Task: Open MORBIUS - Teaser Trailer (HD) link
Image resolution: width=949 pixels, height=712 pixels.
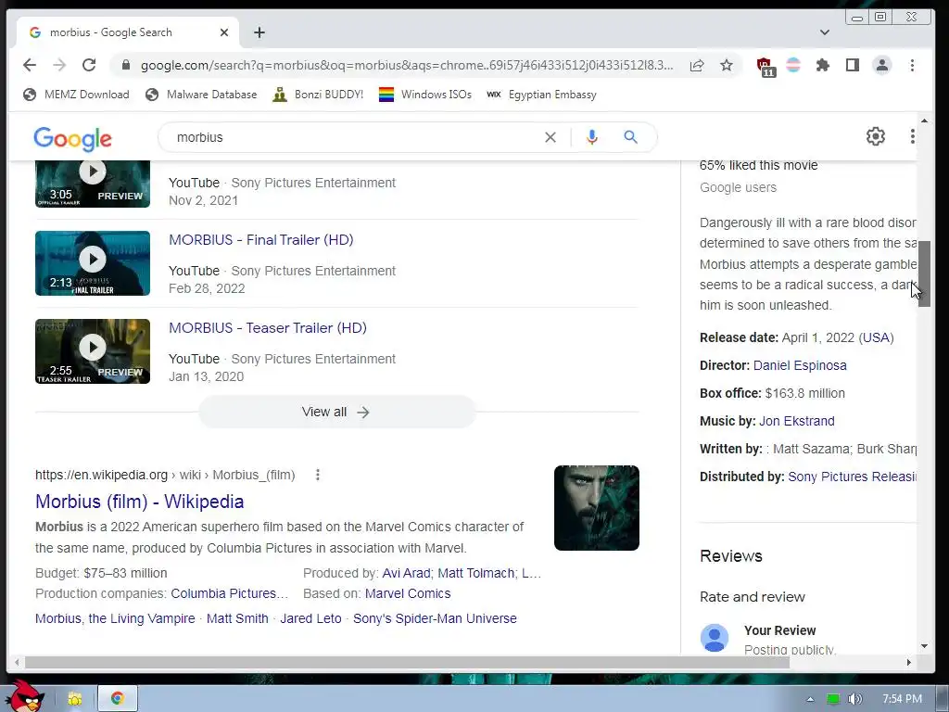Action: click(268, 327)
